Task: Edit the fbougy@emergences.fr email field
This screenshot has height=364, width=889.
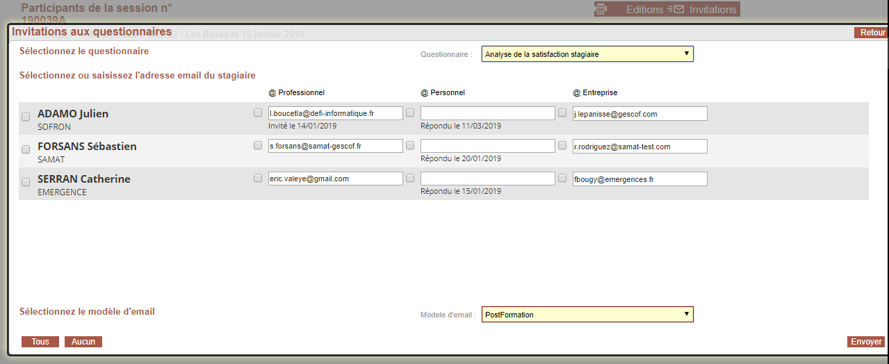Action: [x=639, y=179]
